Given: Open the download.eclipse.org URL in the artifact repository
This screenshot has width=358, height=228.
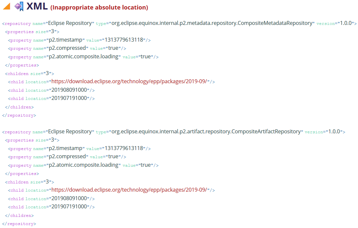Looking at the screenshot, I should point(129,190).
